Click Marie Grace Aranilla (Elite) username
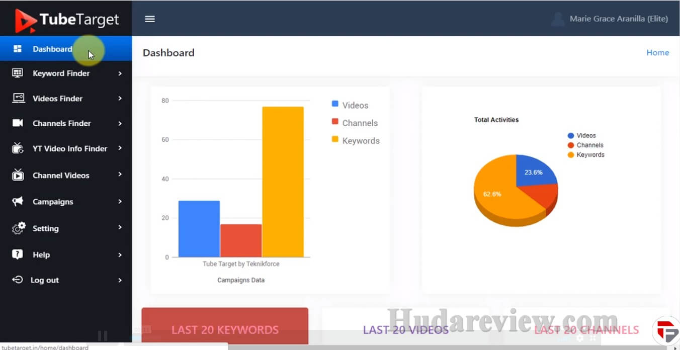Viewport: 680px width, 350px height. pyautogui.click(x=619, y=19)
